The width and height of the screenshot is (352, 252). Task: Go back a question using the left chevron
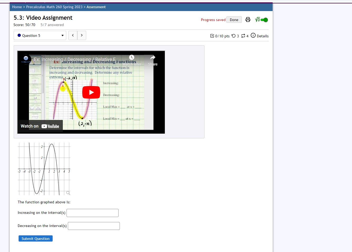(x=73, y=35)
